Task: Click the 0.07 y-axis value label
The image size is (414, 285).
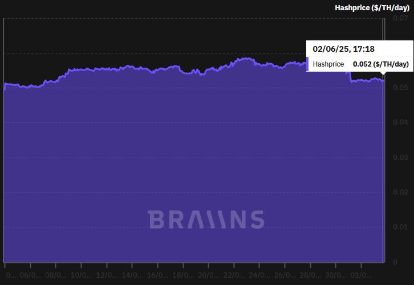Action: (x=401, y=18)
